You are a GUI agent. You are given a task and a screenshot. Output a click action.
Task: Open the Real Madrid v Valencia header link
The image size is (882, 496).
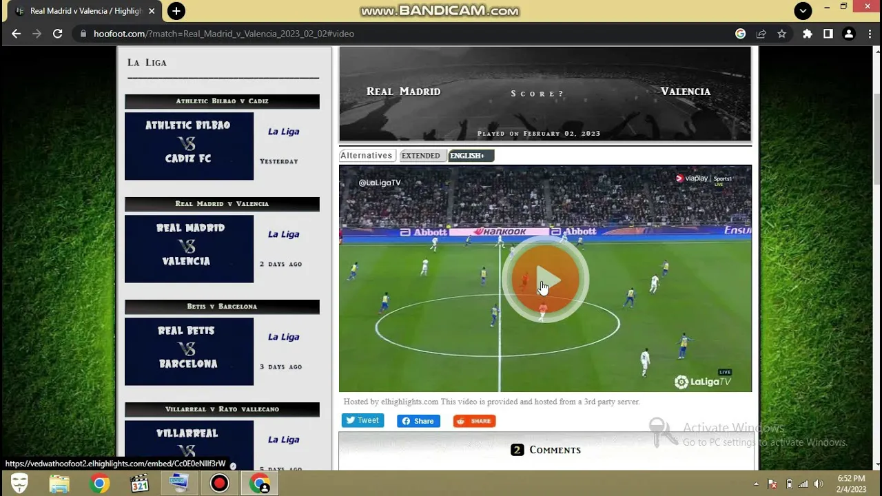pyautogui.click(x=222, y=204)
